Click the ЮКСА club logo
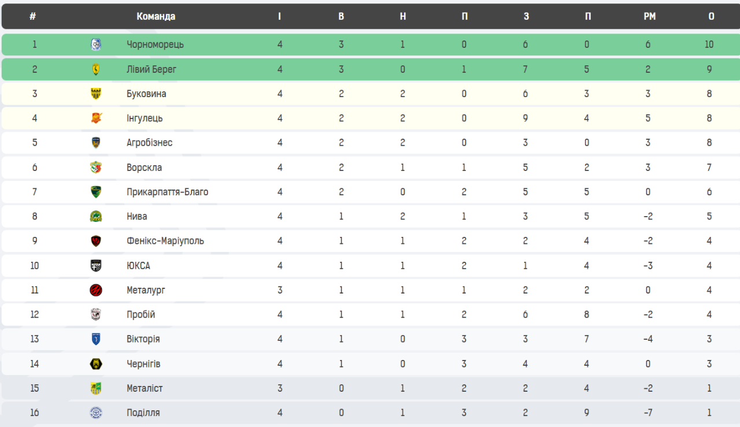740x427 pixels. (96, 266)
